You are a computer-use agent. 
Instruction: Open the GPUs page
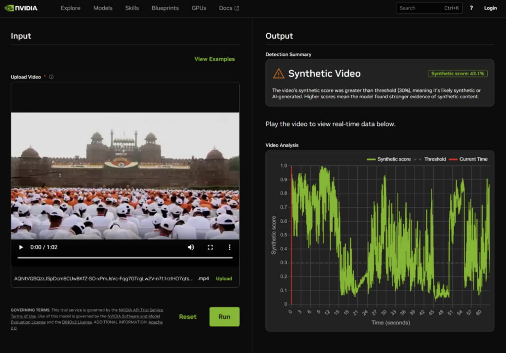(199, 8)
